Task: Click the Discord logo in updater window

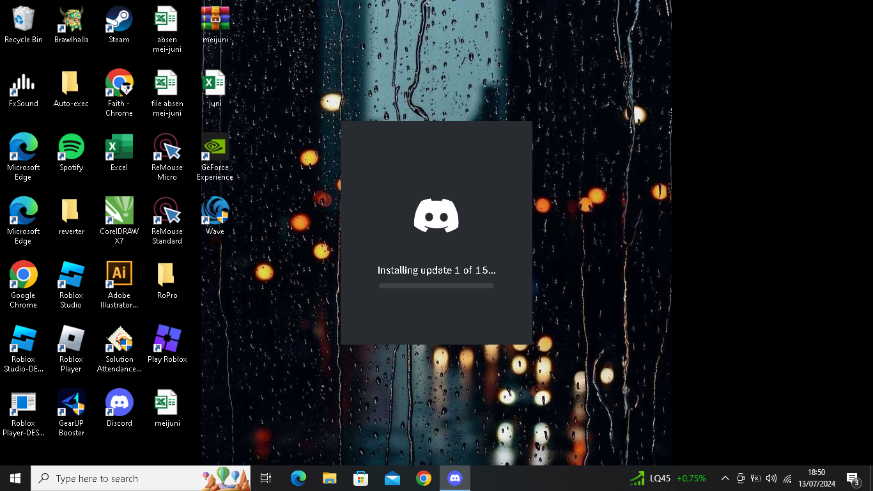Action: coord(436,215)
